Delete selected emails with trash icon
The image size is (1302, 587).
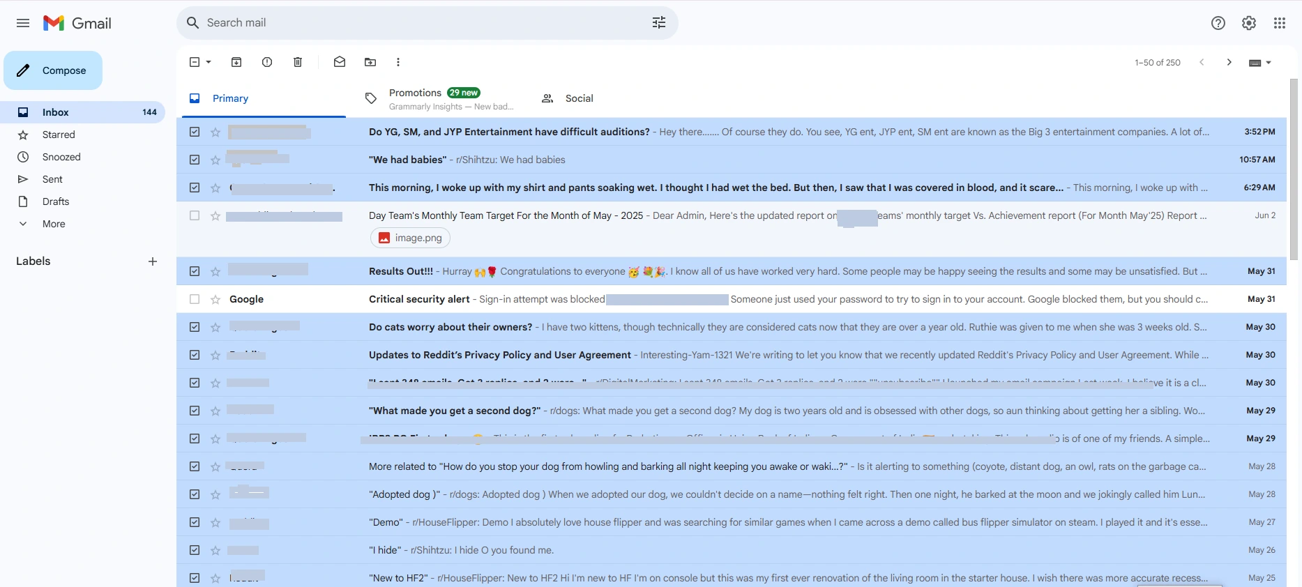click(298, 62)
